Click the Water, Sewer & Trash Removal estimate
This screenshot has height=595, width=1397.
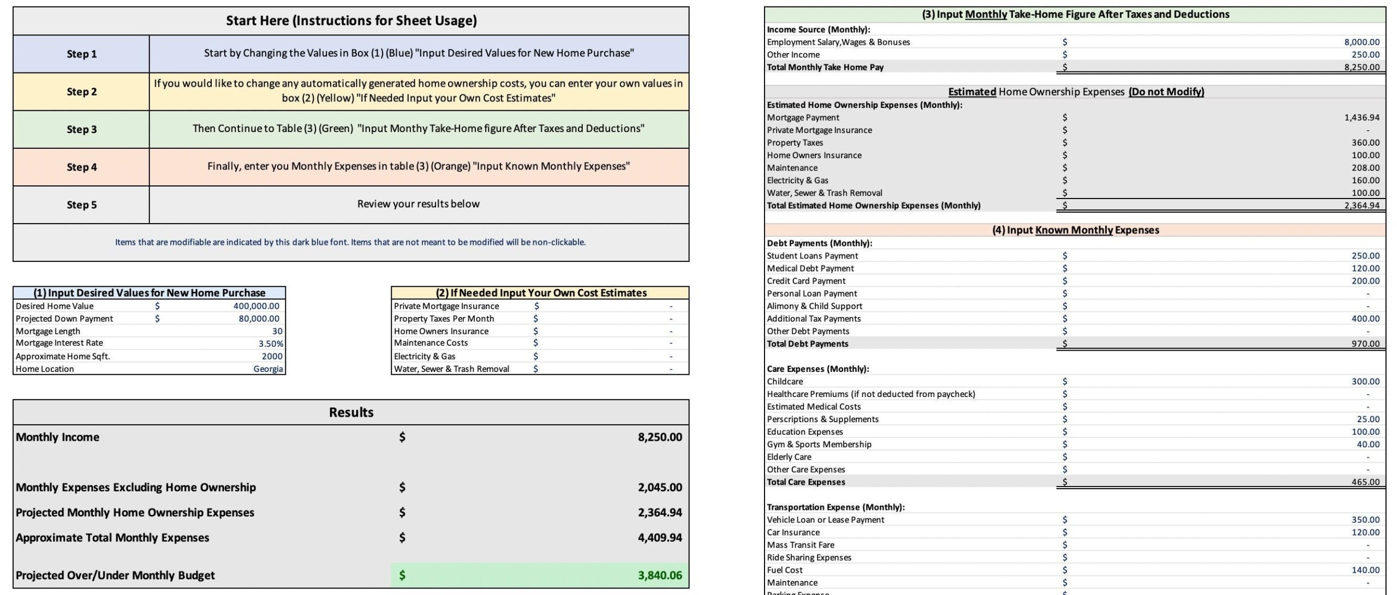point(670,369)
